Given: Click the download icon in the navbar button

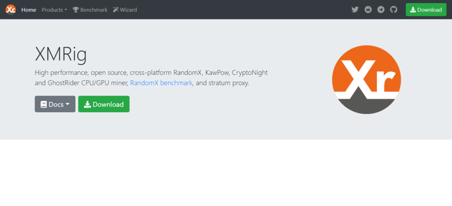Looking at the screenshot, I should point(413,10).
